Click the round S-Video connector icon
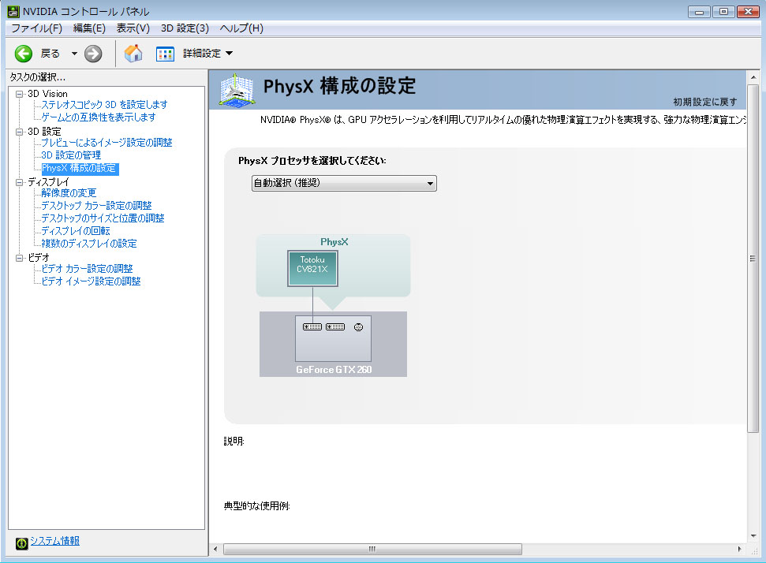This screenshot has height=563, width=766. click(359, 327)
